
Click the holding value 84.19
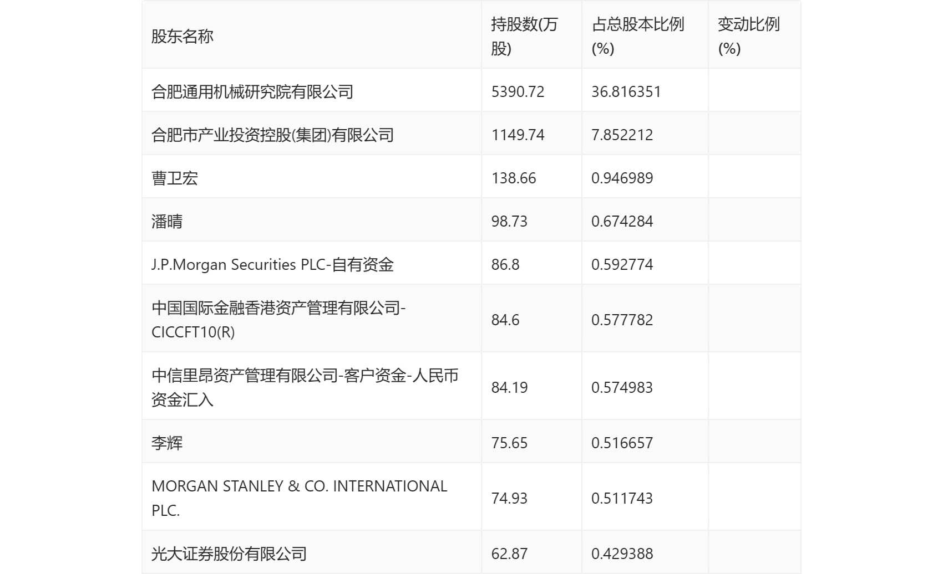click(x=509, y=387)
